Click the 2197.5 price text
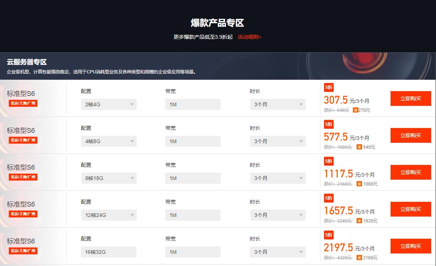This screenshot has width=436, height=266. [x=338, y=248]
